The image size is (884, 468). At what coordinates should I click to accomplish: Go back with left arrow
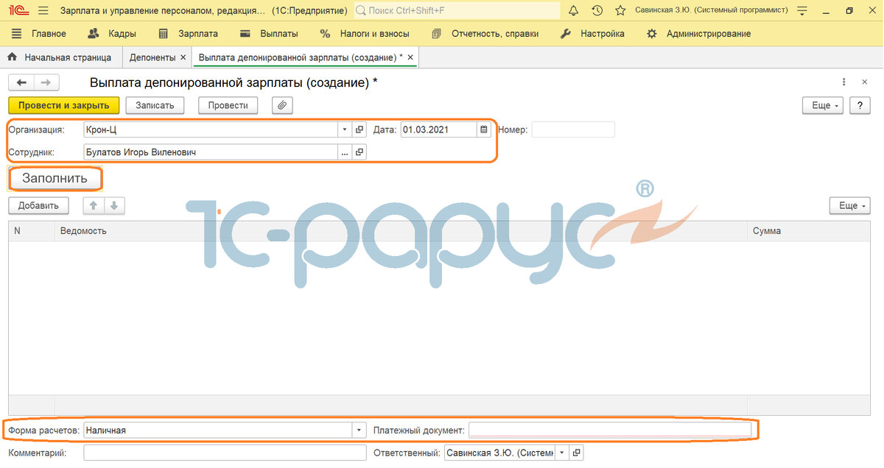pos(21,83)
